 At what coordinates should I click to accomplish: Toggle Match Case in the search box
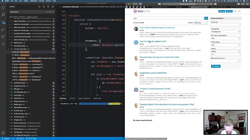[47, 12]
